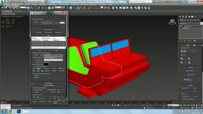203x114 pixels.
Task: Select the Select Object tool in toolbar
Action: [28, 8]
